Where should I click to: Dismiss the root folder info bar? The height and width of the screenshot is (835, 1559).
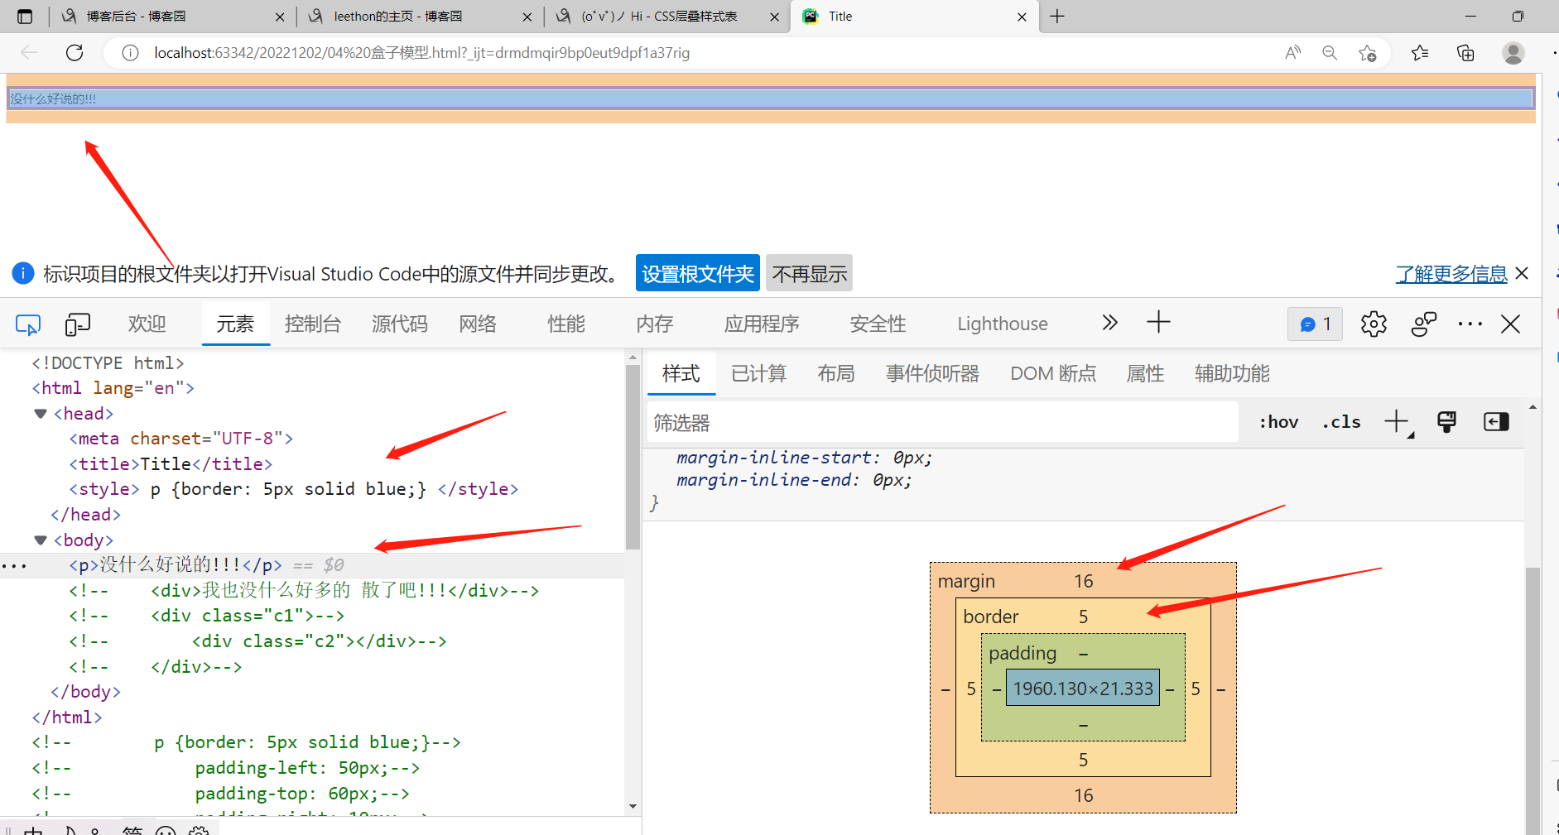point(1522,273)
